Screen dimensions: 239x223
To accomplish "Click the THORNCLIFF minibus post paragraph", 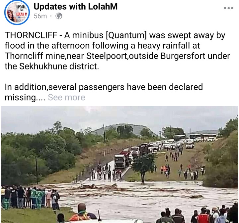I will tap(118, 51).
